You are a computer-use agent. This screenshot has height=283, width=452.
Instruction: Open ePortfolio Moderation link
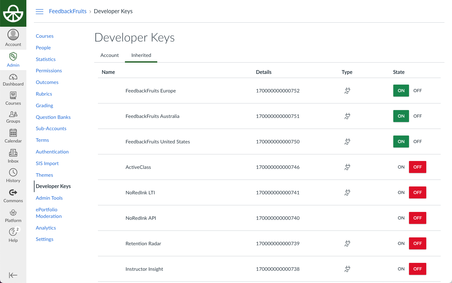[49, 213]
